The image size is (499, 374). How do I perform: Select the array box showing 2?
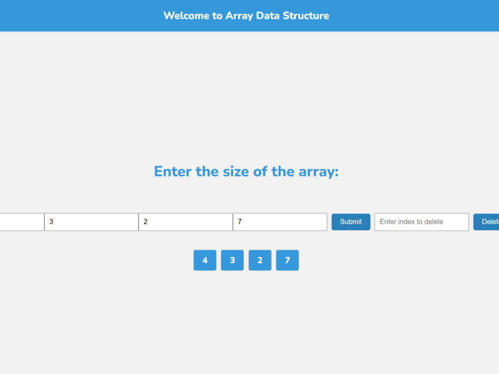pos(260,260)
